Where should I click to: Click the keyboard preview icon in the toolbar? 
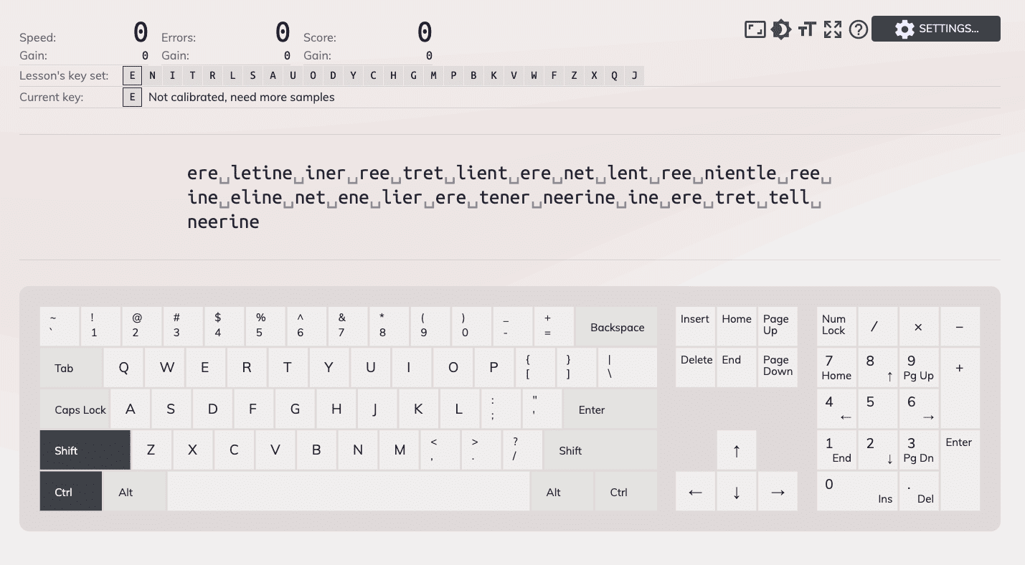[x=755, y=29]
